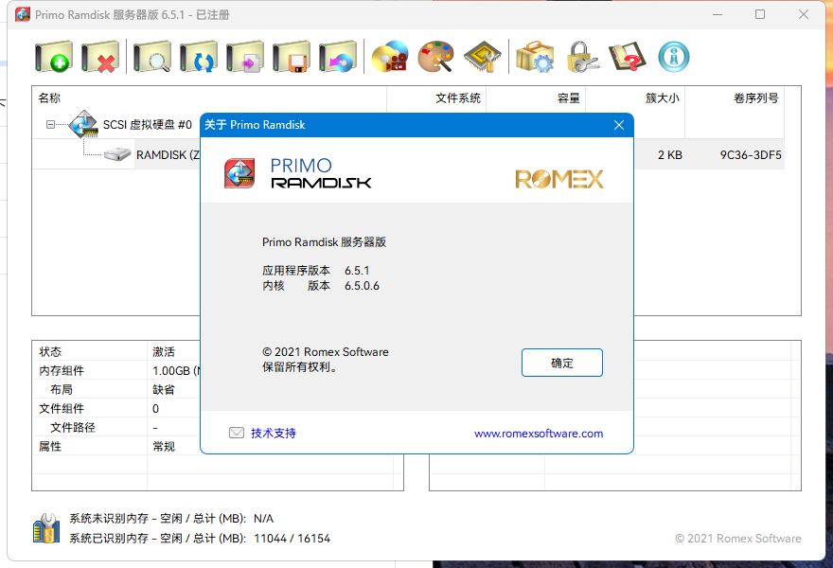Open the www.romexsoftware.com link
Image resolution: width=833 pixels, height=568 pixels.
click(x=539, y=434)
